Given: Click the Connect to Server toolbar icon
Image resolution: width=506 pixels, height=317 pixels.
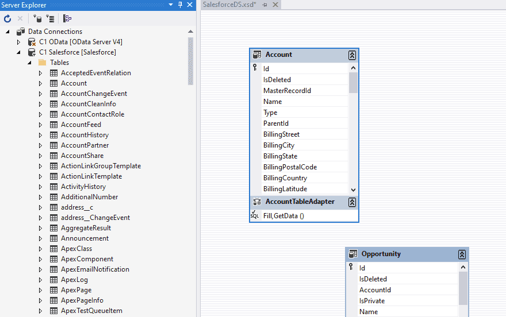Looking at the screenshot, I should point(50,19).
